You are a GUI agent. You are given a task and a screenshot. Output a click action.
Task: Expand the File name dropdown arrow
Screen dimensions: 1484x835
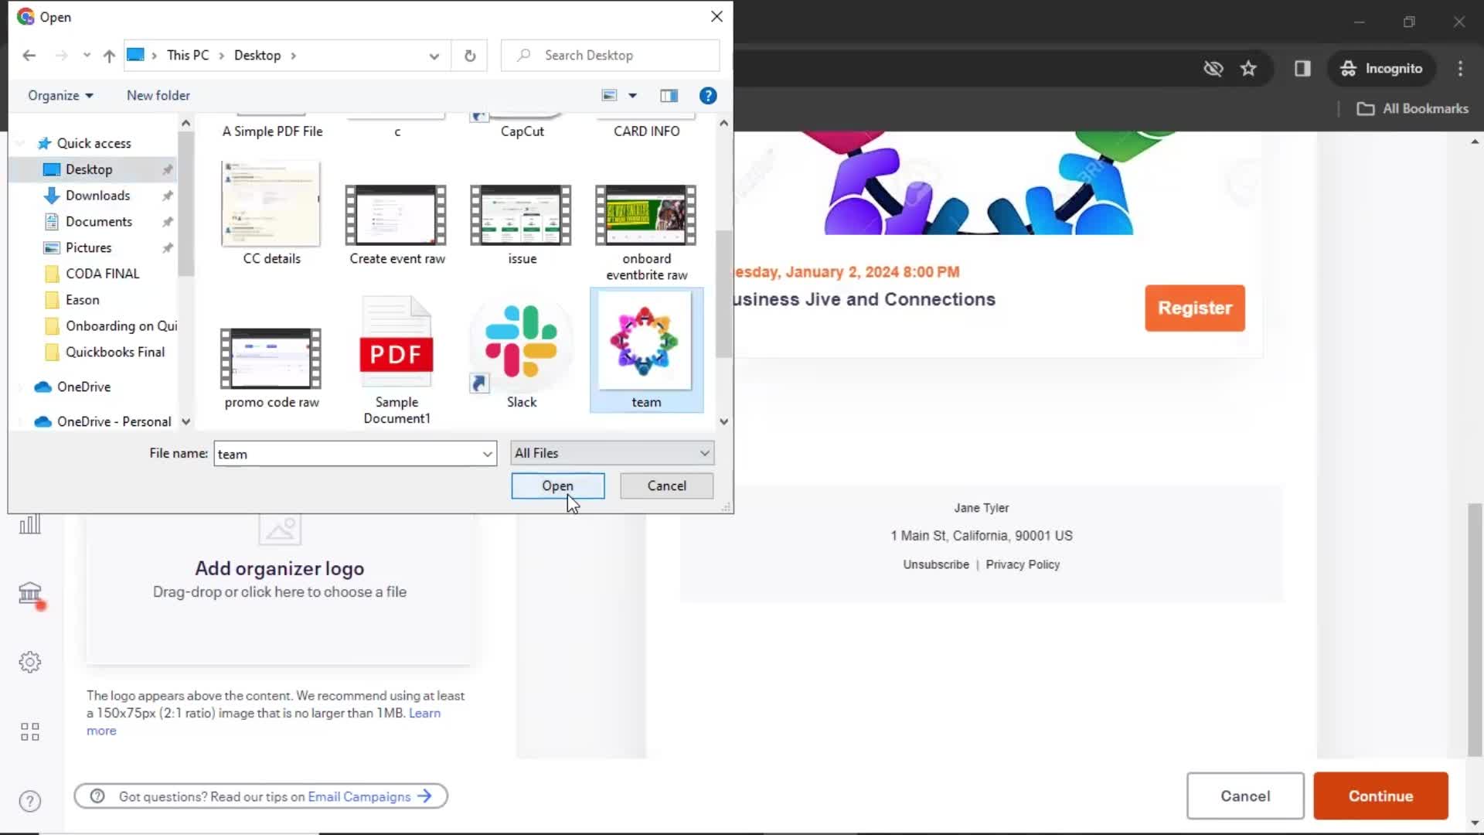488,454
